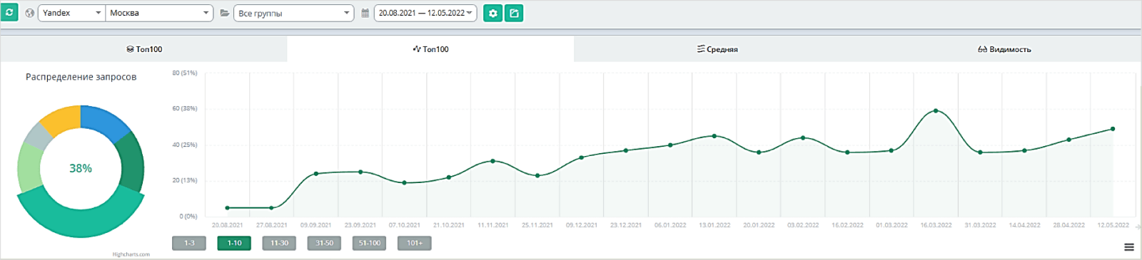Click the data point at 09.09.2021

tap(316, 174)
